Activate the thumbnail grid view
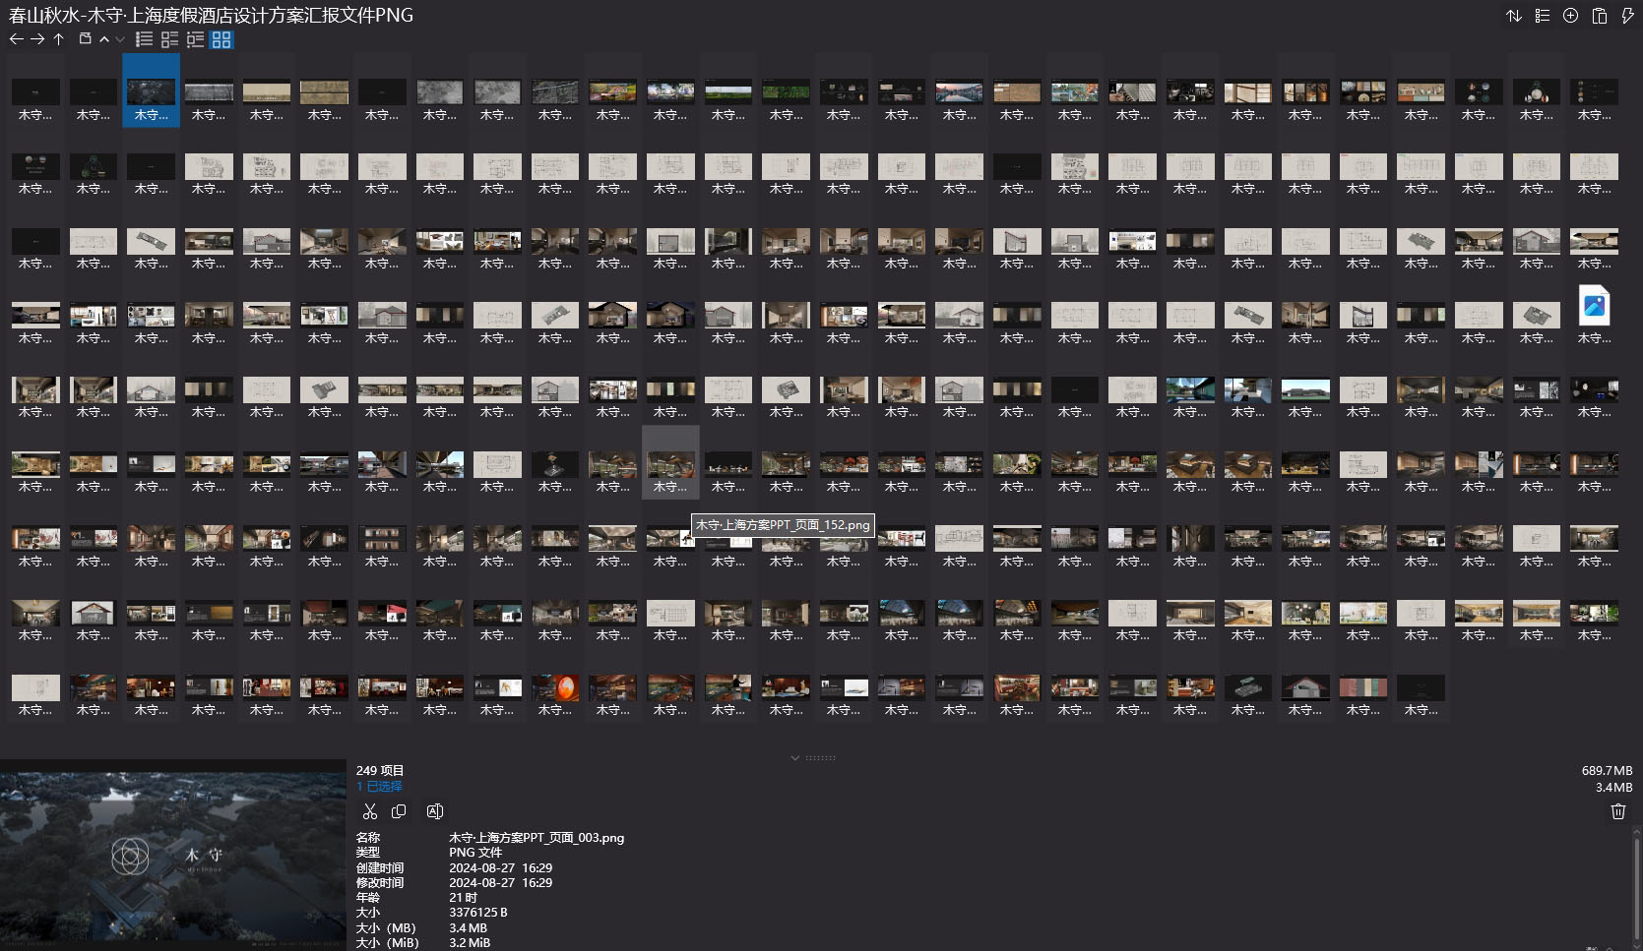The image size is (1643, 951). (x=221, y=39)
